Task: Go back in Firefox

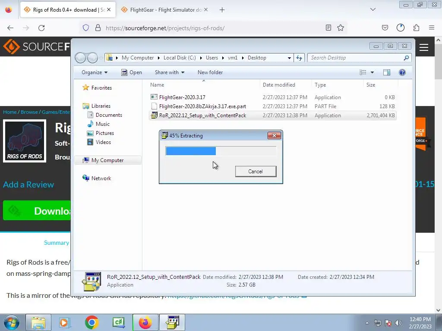Action: [10, 28]
